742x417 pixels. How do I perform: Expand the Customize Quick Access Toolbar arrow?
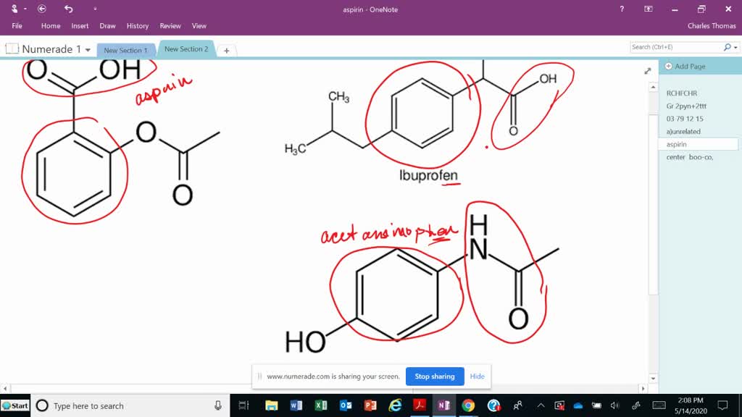pos(95,9)
